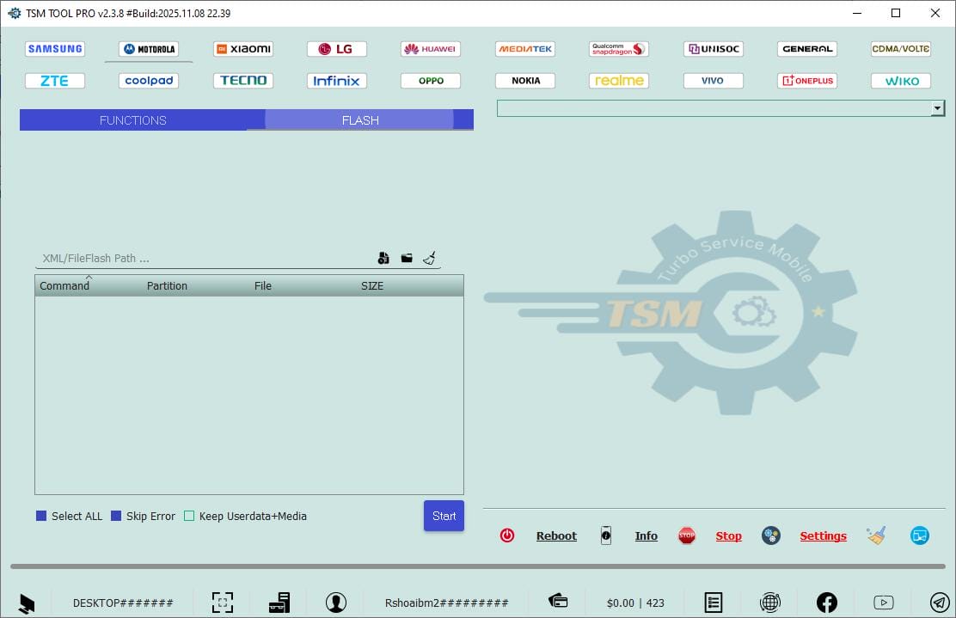Screen dimensions: 956x618
Task: Click the phone info icon beside Reboot
Action: pos(606,535)
